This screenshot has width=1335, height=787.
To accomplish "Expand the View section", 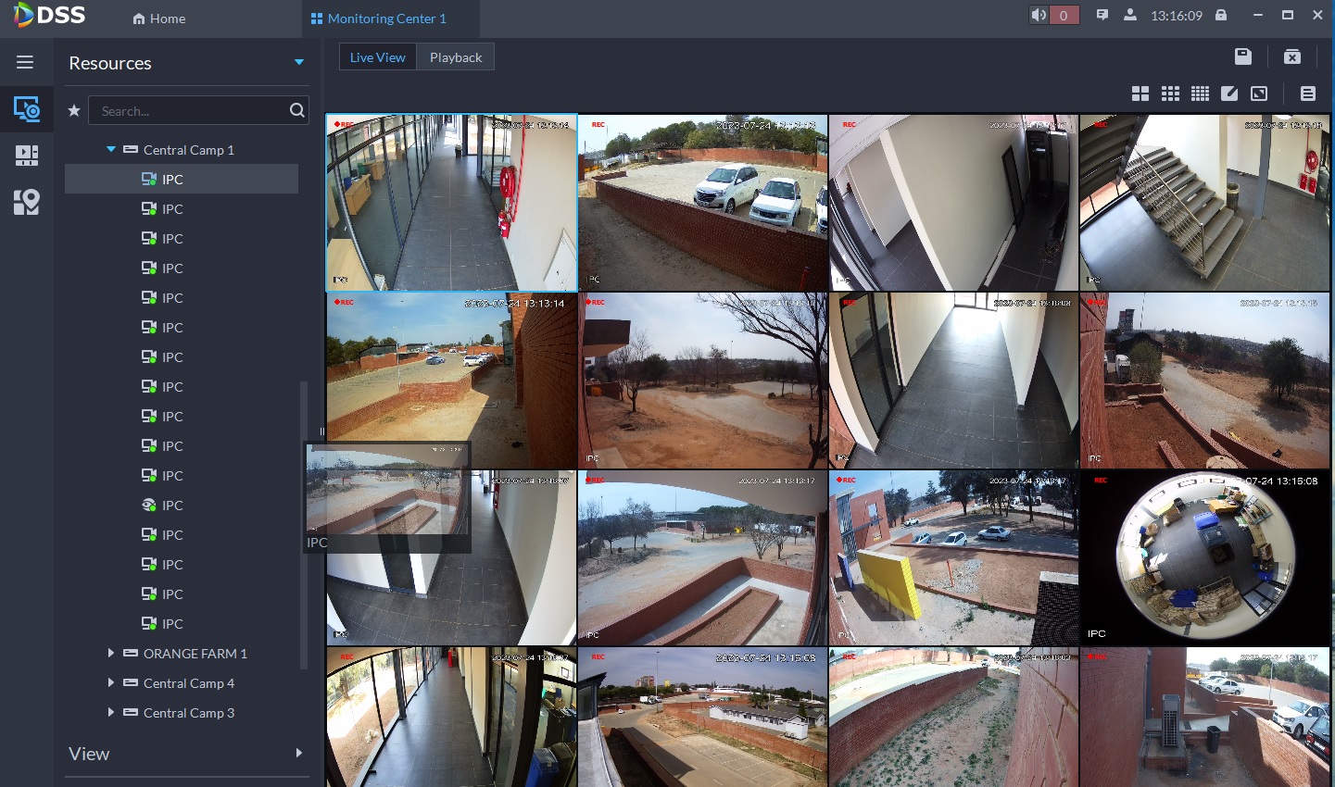I will coord(298,753).
